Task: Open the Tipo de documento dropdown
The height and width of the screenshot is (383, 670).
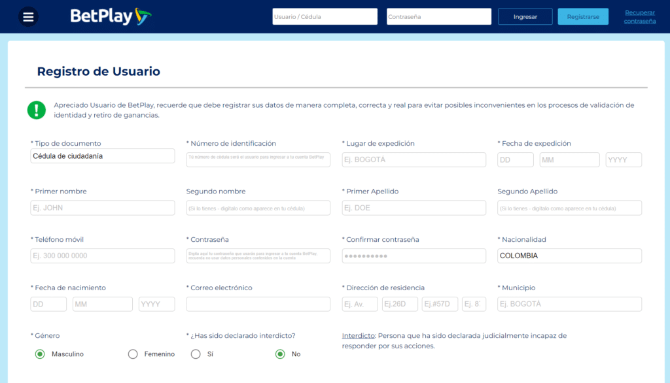Action: (x=103, y=156)
